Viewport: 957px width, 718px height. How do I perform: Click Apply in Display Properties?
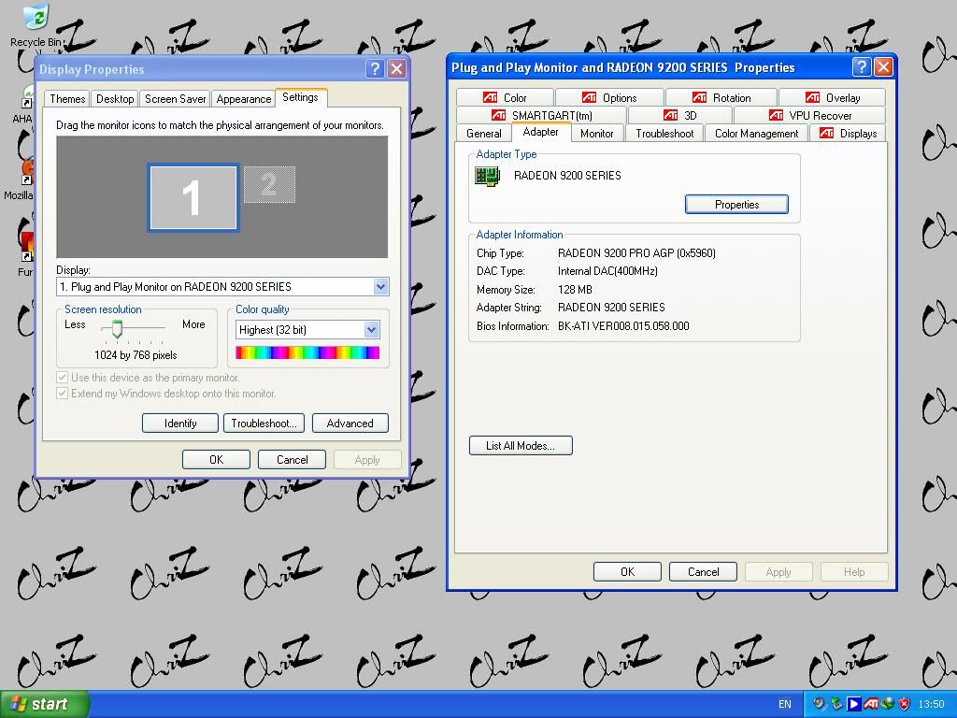coord(367,460)
